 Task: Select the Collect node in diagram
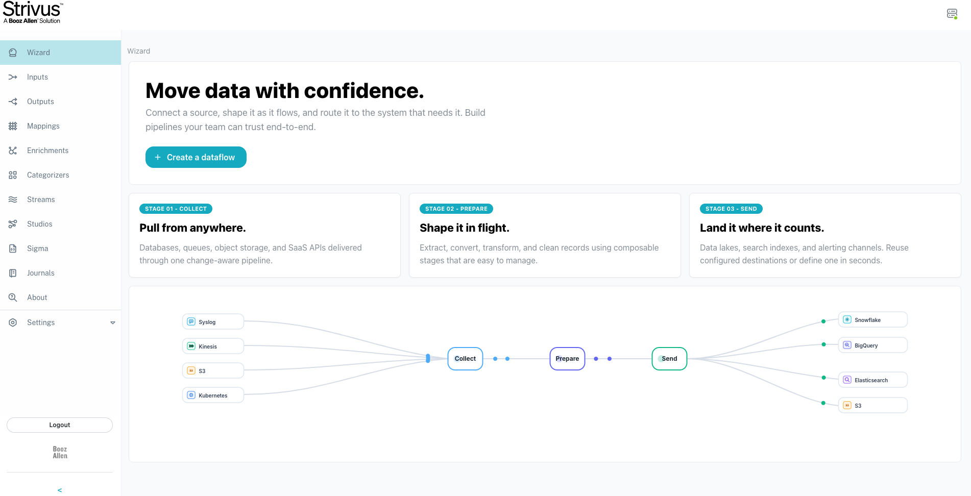pyautogui.click(x=465, y=359)
